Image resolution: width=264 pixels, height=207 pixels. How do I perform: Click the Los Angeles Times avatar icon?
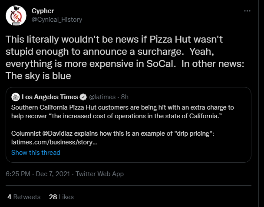coord(16,97)
